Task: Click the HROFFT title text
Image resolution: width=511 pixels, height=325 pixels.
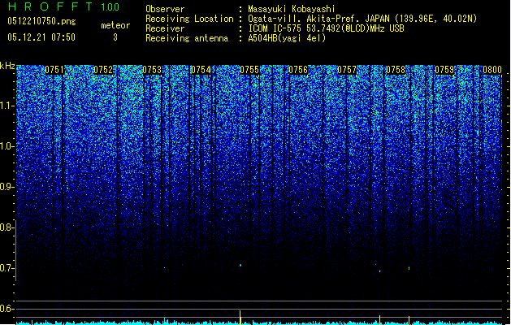Action: pyautogui.click(x=50, y=6)
